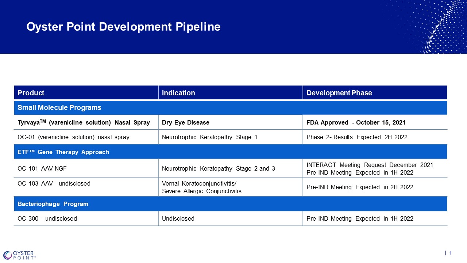Select 'FDA Approved - October 15, 2021' cell
The height and width of the screenshot is (263, 467).
coord(356,122)
